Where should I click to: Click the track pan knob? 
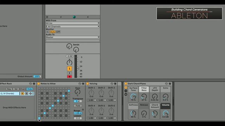70,62
